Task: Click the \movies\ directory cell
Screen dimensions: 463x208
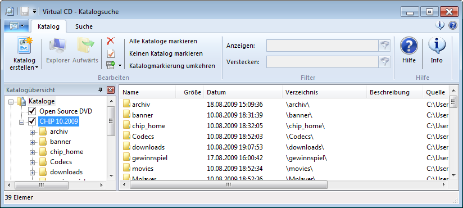Action: coord(299,169)
